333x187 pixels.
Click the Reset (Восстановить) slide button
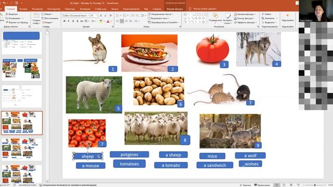[x=50, y=18]
